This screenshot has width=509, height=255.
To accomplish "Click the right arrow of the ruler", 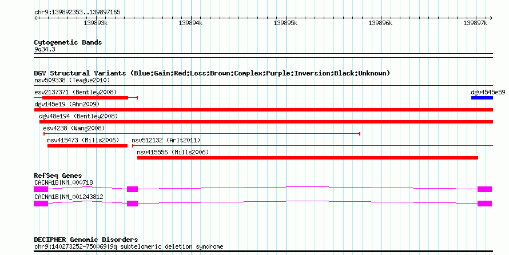I will tap(491, 18).
